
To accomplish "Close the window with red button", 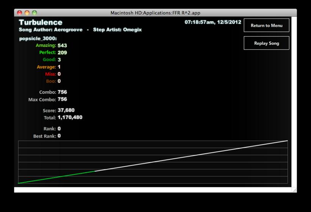I will pyautogui.click(x=19, y=13).
